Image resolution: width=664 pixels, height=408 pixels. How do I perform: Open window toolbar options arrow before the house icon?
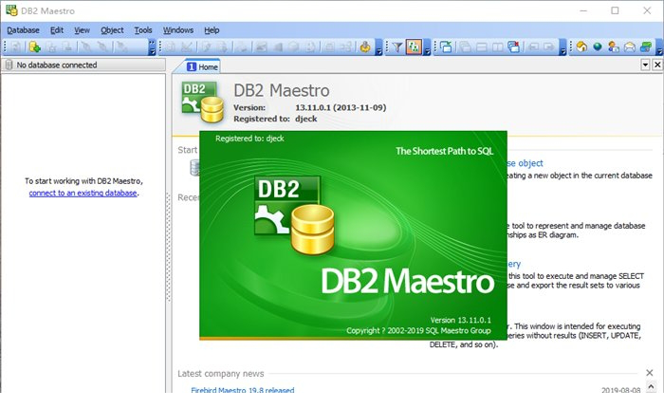(563, 47)
